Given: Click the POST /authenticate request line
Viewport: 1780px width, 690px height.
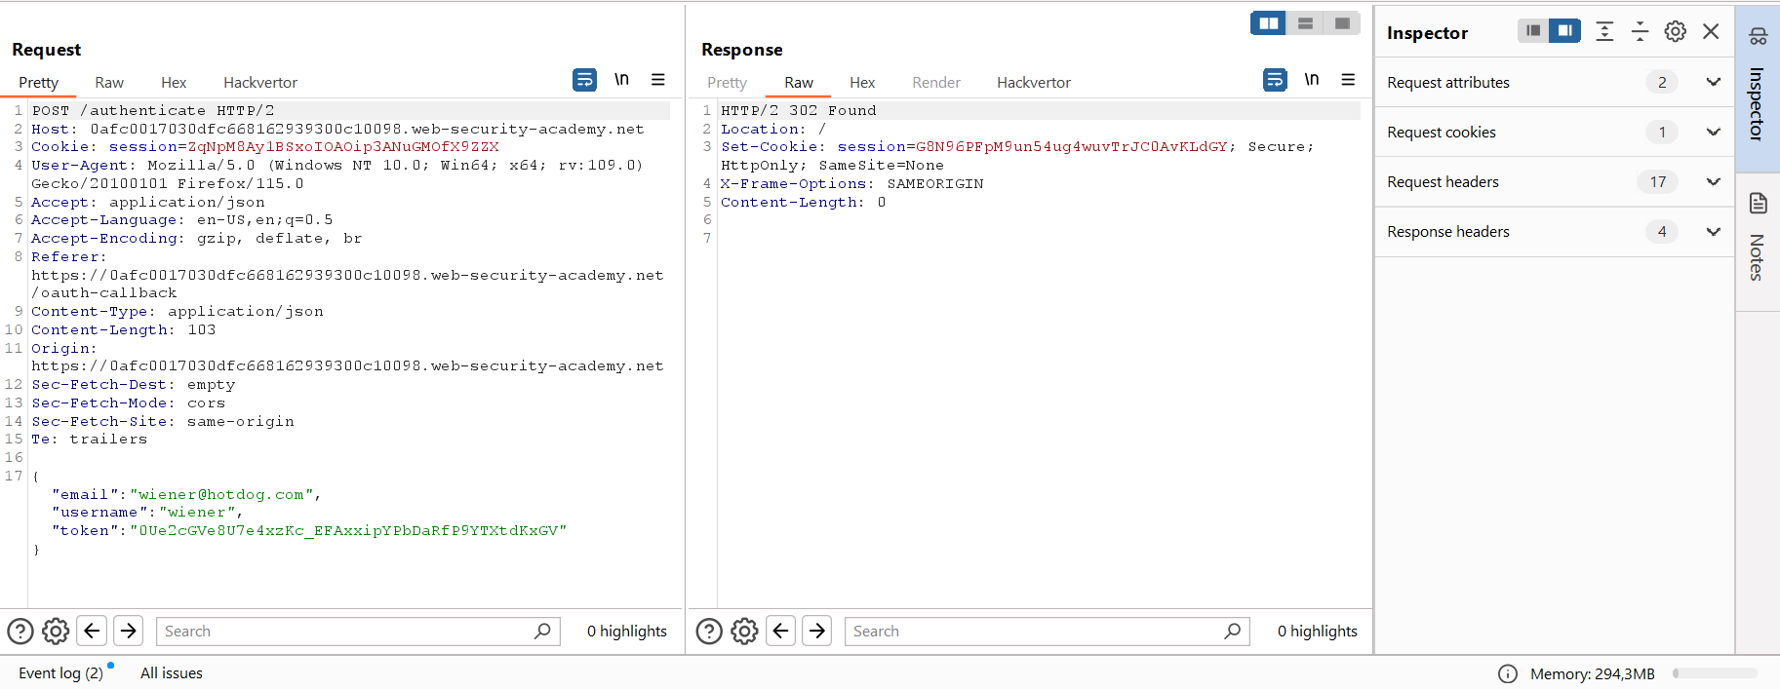Looking at the screenshot, I should tap(153, 111).
